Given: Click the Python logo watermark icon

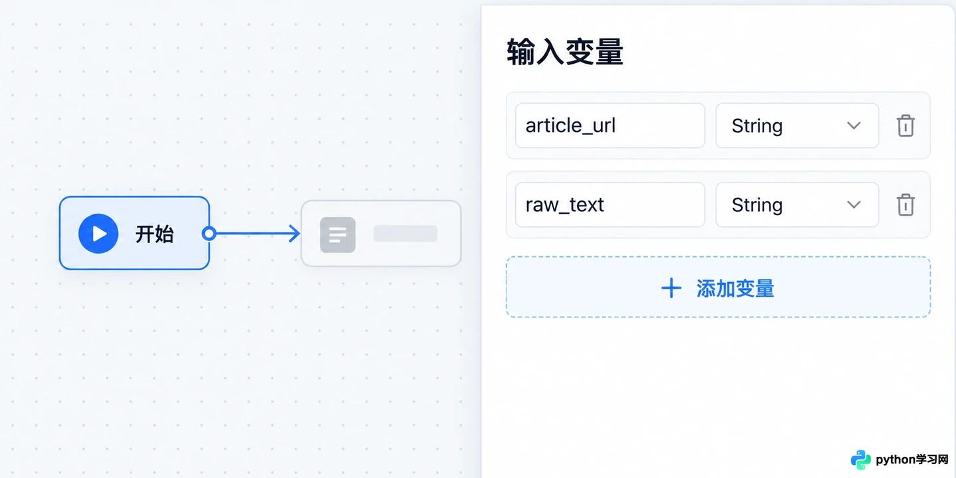Looking at the screenshot, I should pyautogui.click(x=860, y=459).
